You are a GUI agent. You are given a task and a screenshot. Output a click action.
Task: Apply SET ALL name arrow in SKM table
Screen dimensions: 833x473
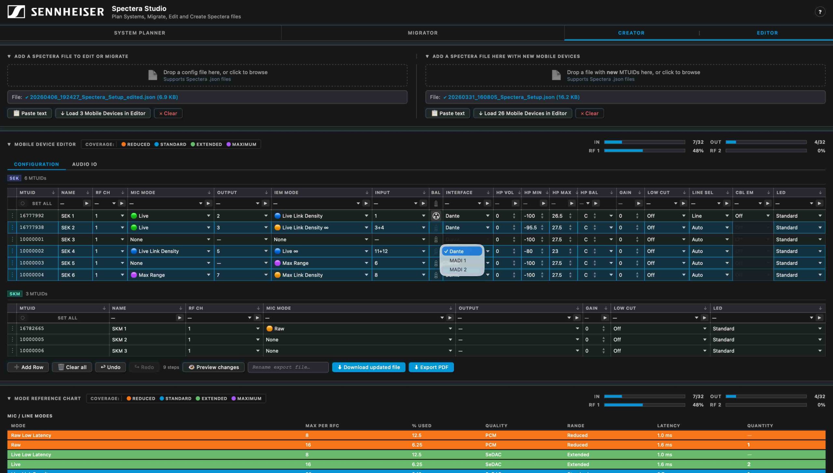click(x=180, y=318)
